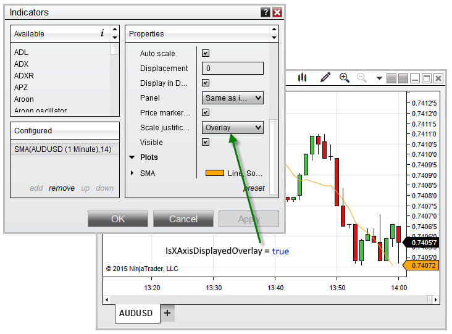Click the remove link under Configured
Image resolution: width=452 pixels, height=334 pixels.
point(62,188)
